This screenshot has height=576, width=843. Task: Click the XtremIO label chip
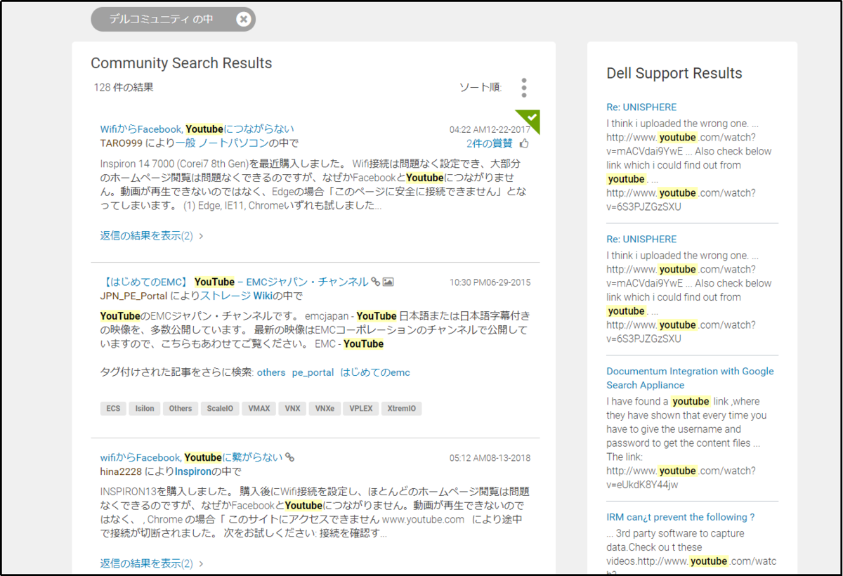(x=402, y=409)
